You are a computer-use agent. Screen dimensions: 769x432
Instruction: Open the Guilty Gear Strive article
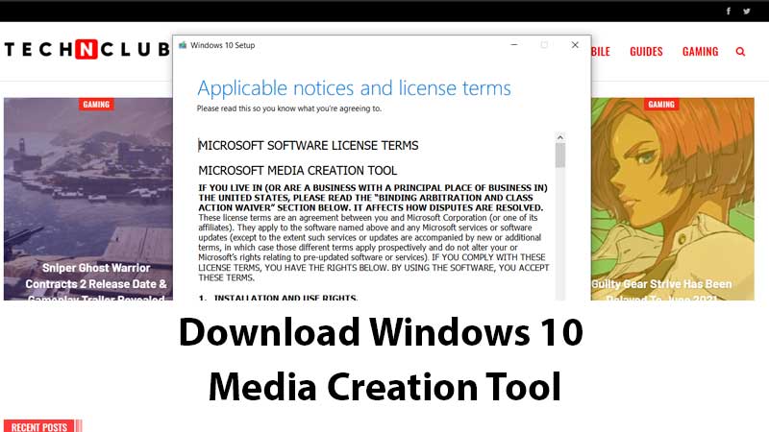(x=661, y=290)
